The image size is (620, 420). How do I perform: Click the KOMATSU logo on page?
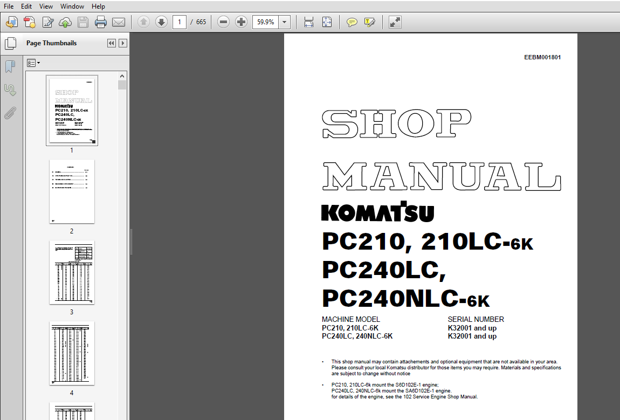click(377, 211)
